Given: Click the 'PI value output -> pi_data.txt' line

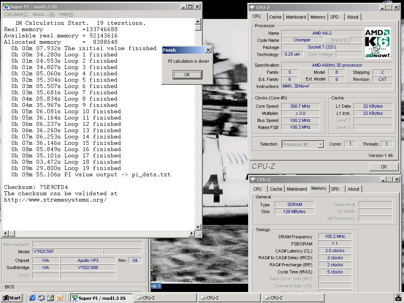Looking at the screenshot, I should 91,174.
